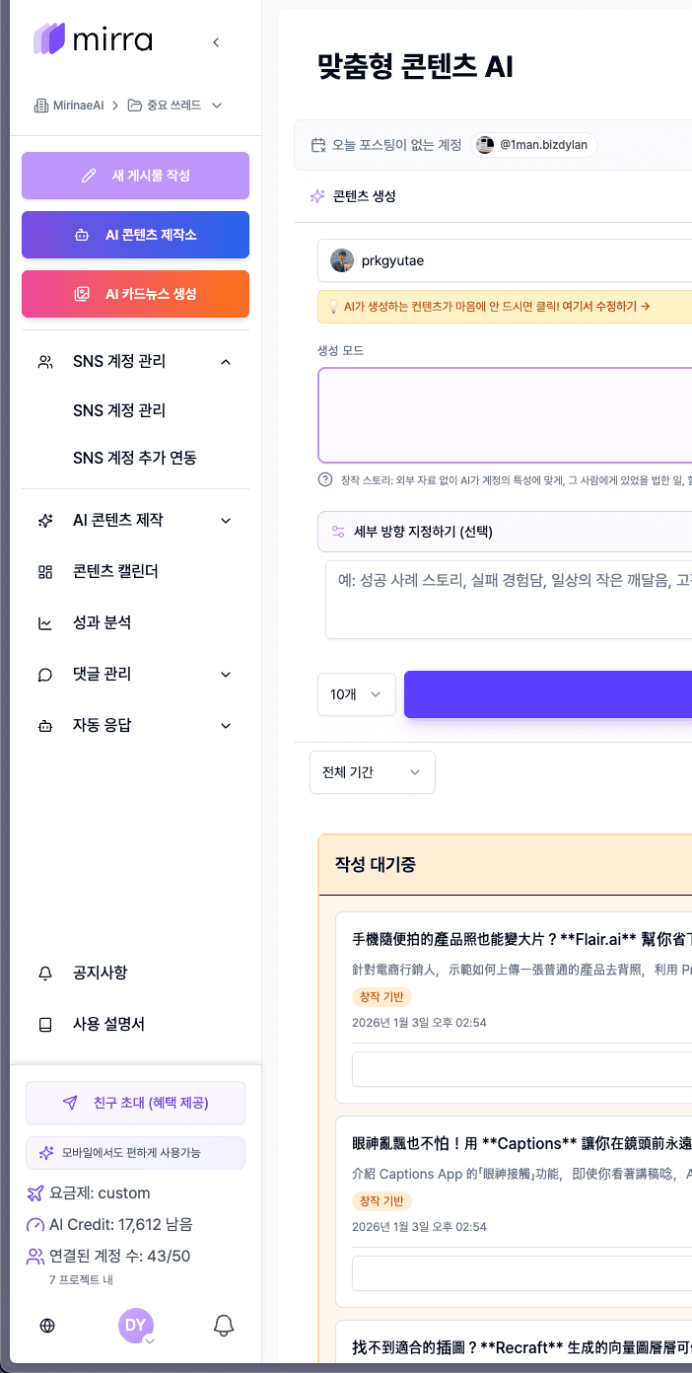Image resolution: width=692 pixels, height=1373 pixels.
Task: Collapse the SNS 계정 관리 section
Action: pyautogui.click(x=226, y=362)
